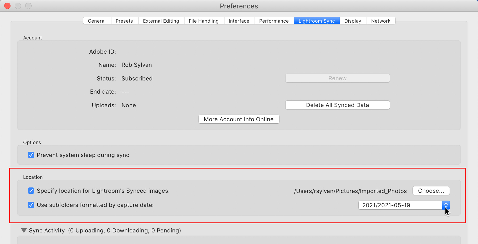The height and width of the screenshot is (244, 478).
Task: Uncheck Specify location for Lightroom's Synced images
Action: [x=31, y=191]
